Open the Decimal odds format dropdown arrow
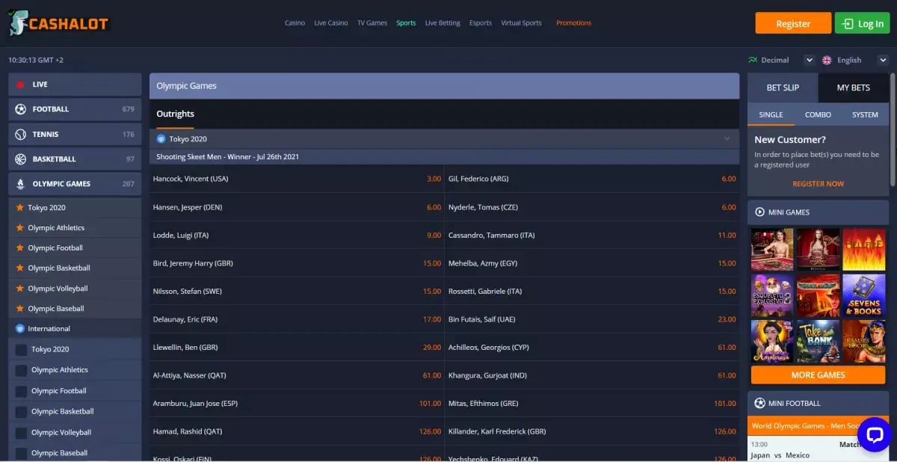The image size is (897, 462). [x=809, y=60]
